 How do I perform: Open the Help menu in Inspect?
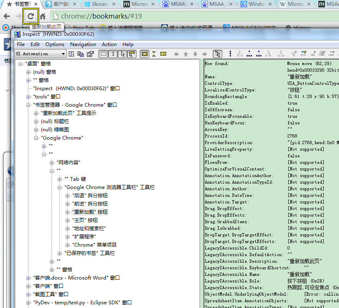click(x=128, y=44)
